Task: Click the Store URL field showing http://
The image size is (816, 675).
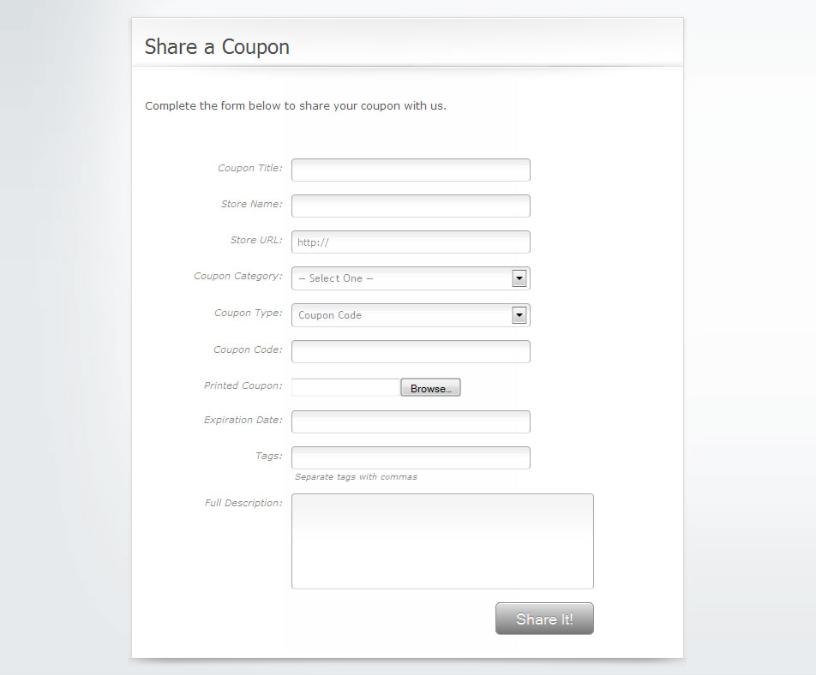Action: click(410, 242)
